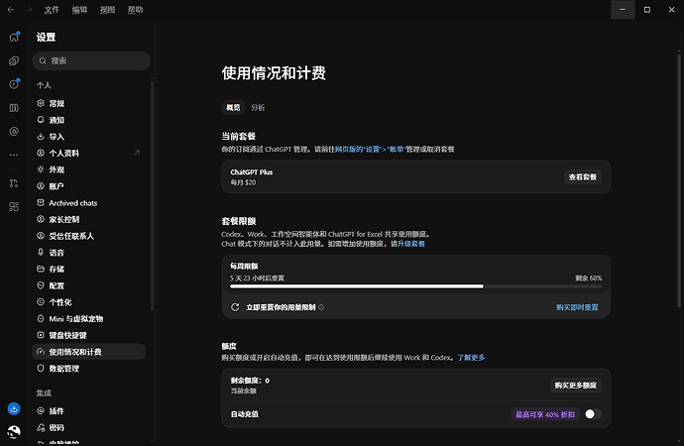This screenshot has height=446, width=684.
Task: Open the compass icon with blue dot
Action: point(14,83)
